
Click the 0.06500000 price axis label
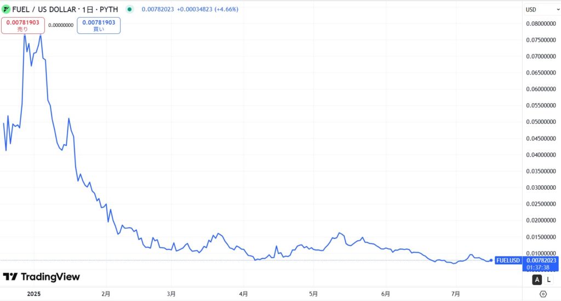point(541,73)
